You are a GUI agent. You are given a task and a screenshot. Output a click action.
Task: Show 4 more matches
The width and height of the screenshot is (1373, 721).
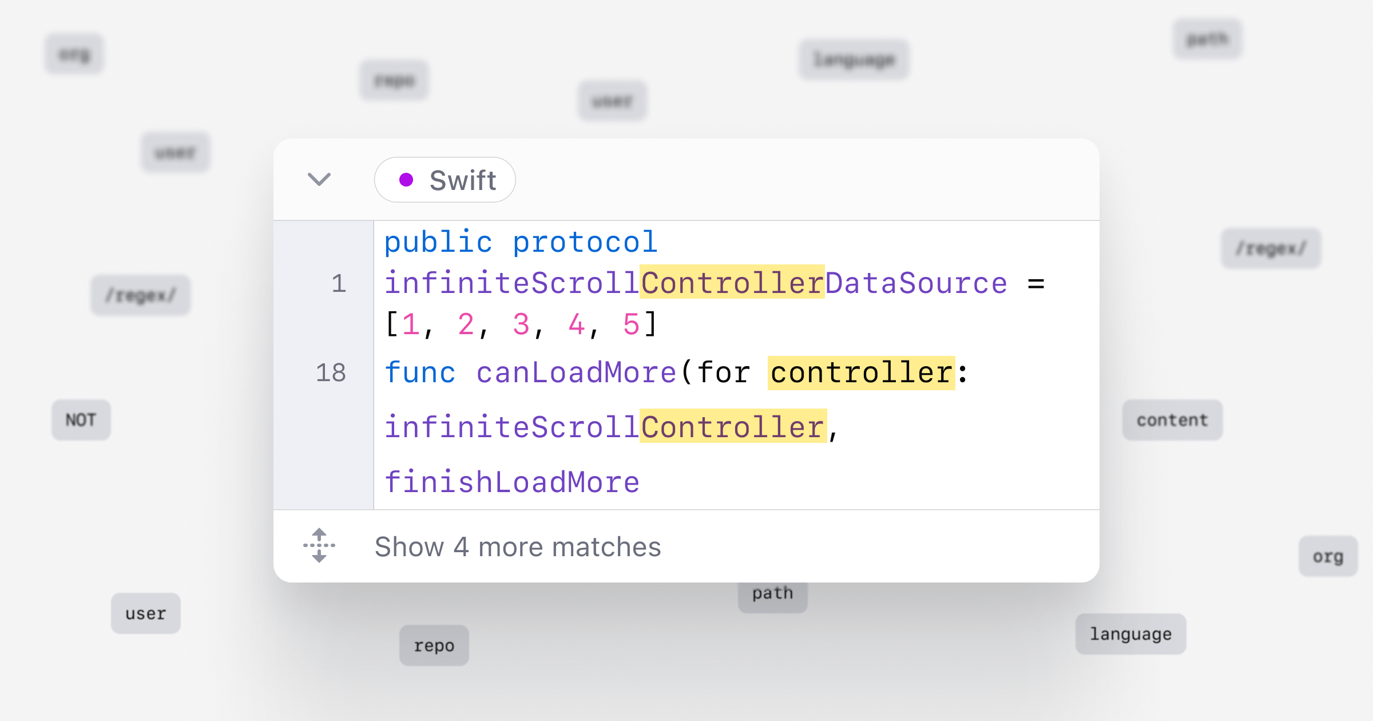point(518,546)
